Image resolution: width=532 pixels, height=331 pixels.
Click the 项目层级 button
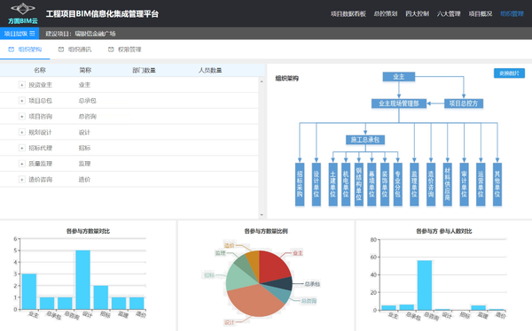20,34
